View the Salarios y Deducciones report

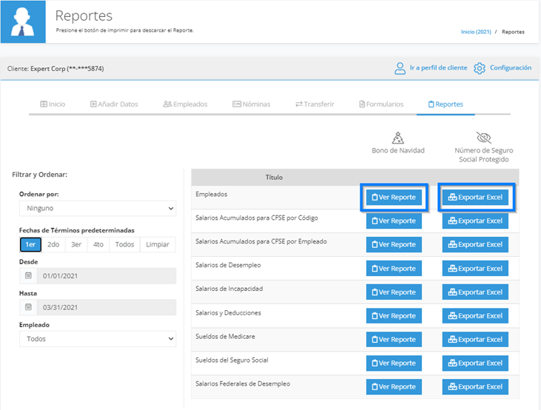[394, 316]
